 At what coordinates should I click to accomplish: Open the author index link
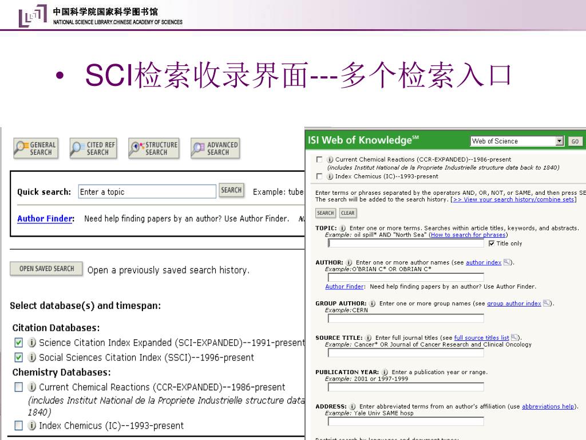(483, 262)
